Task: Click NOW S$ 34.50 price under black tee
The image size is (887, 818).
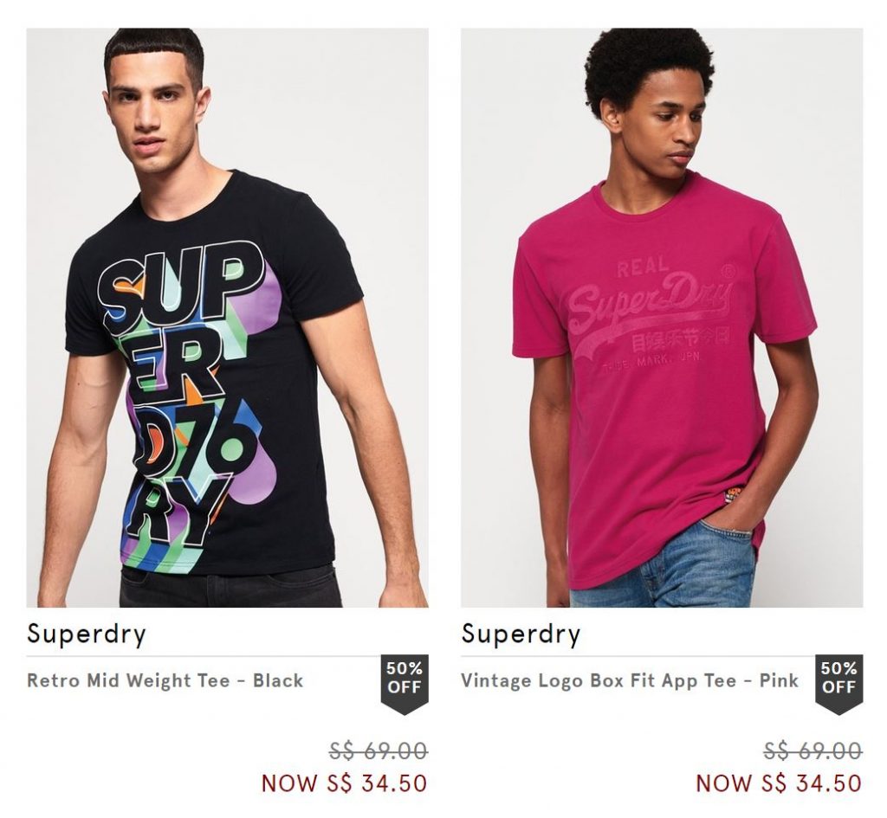Action: (344, 783)
